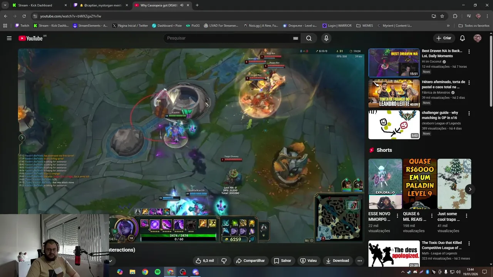Open the on-screen keyboard icon in search box
The width and height of the screenshot is (493, 277).
coord(295,38)
